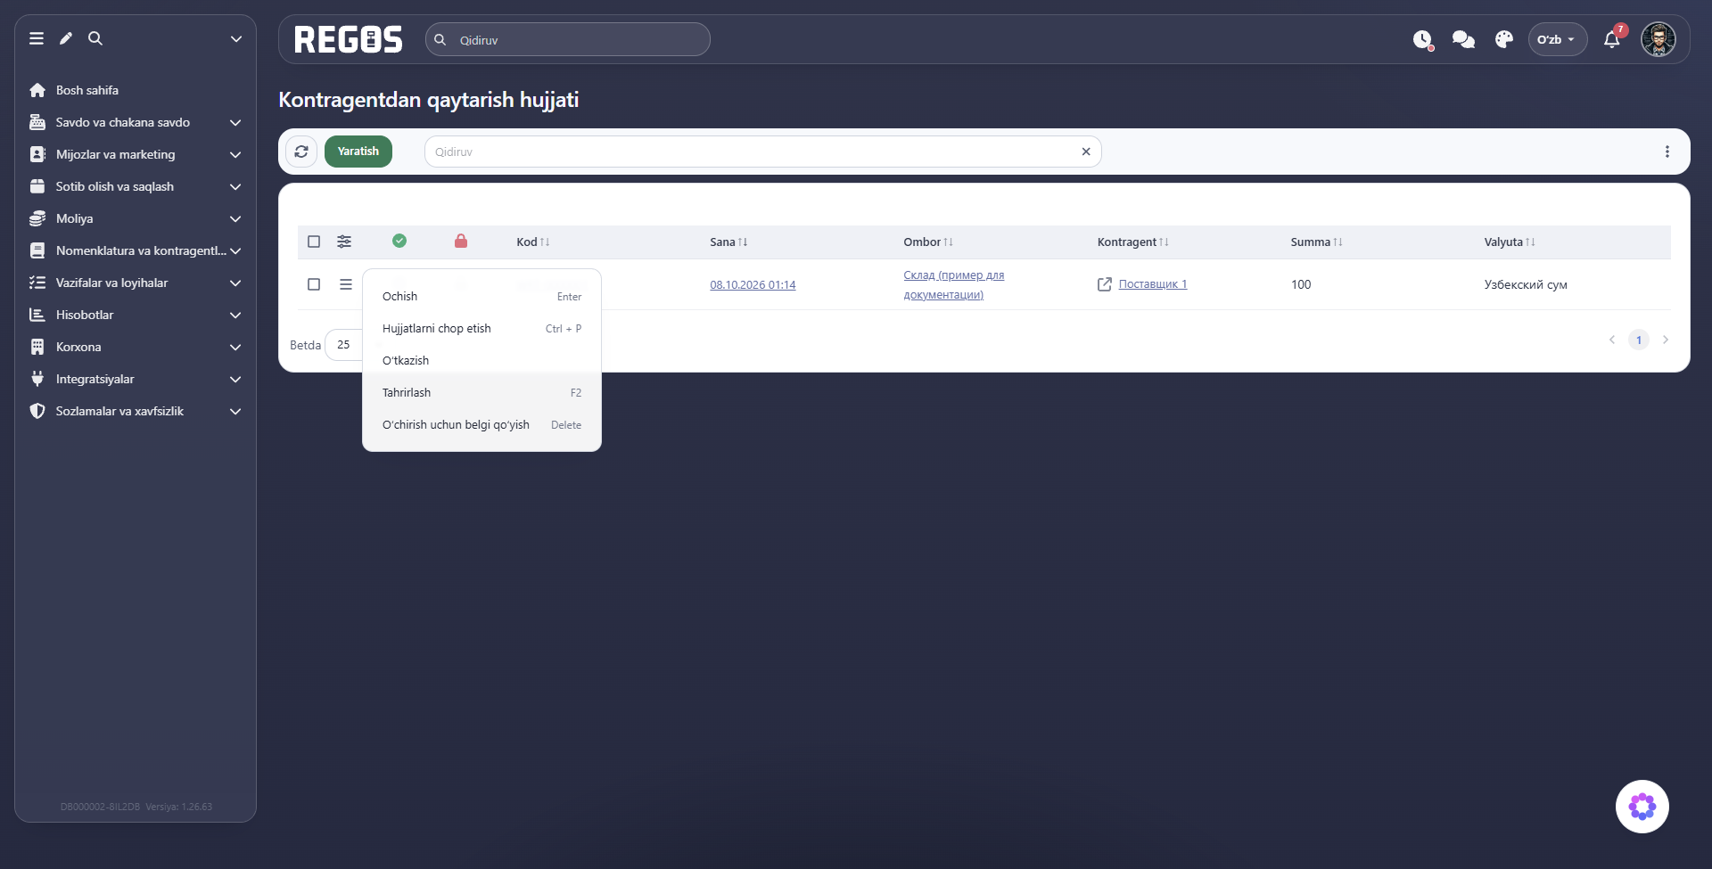Expand the Moliya section
This screenshot has height=869, width=1712.
136,218
